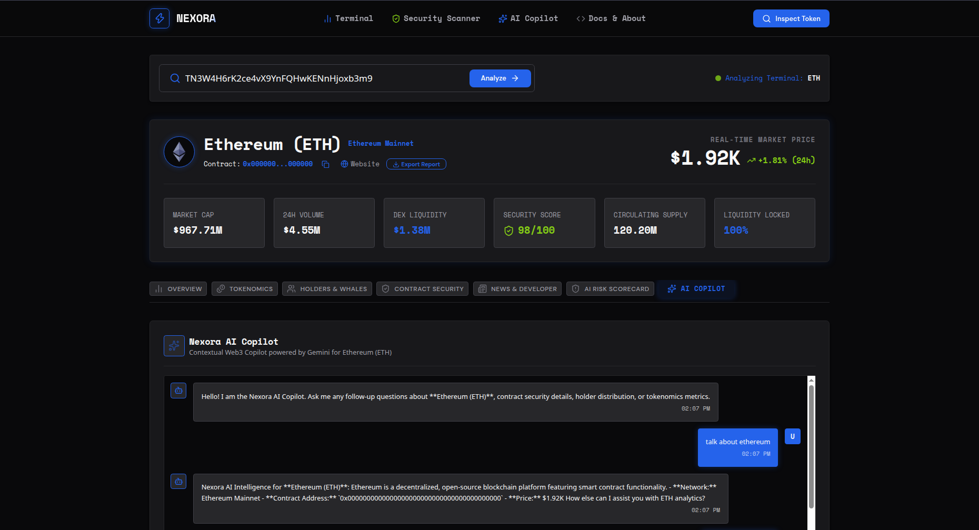Viewport: 979px width, 530px height.
Task: Click the 24H Volume $4.55M card
Action: pyautogui.click(x=324, y=223)
